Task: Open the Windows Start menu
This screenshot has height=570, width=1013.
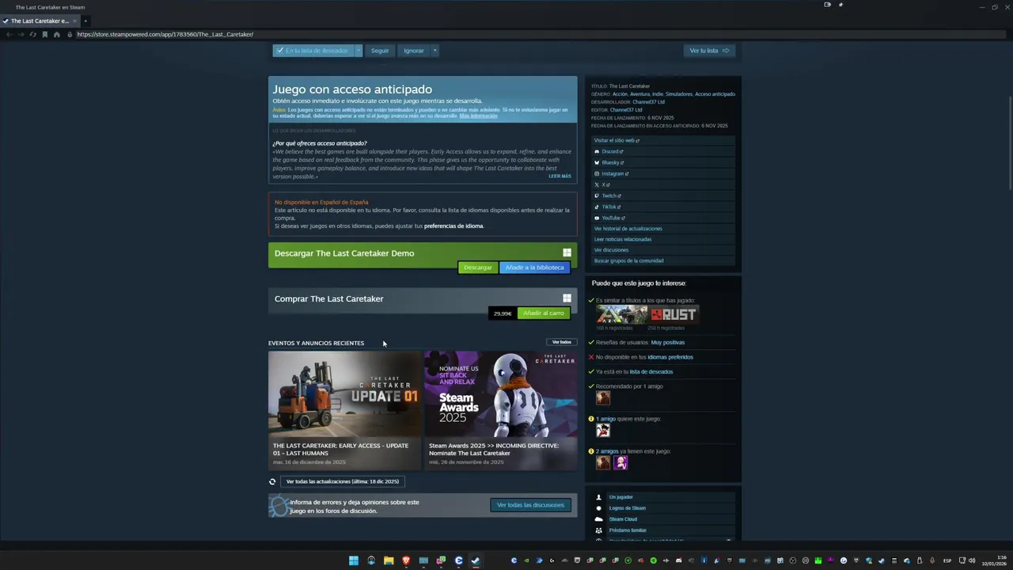Action: tap(354, 560)
